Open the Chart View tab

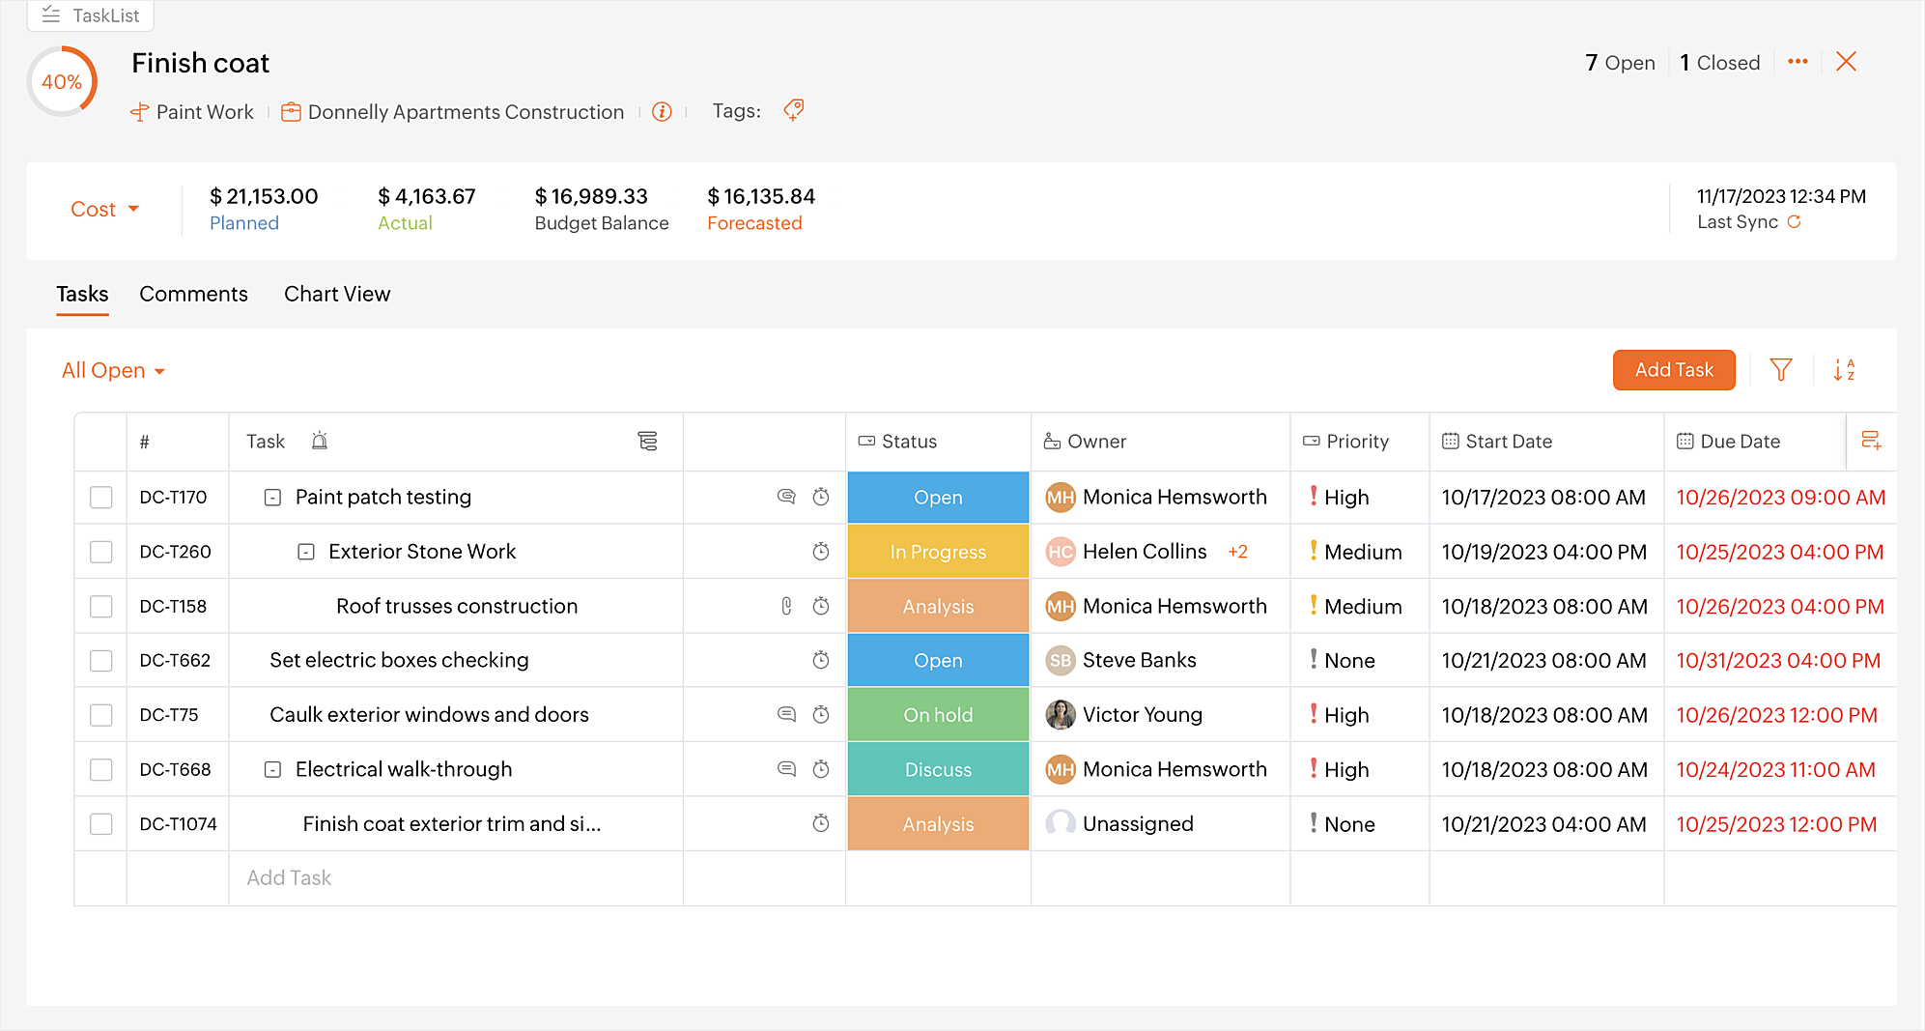click(337, 294)
